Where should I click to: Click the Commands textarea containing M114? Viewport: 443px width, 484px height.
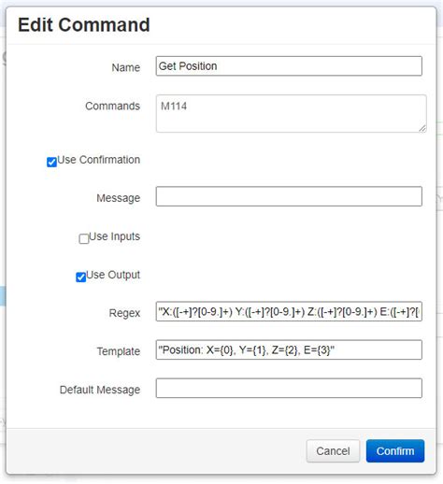[x=291, y=114]
